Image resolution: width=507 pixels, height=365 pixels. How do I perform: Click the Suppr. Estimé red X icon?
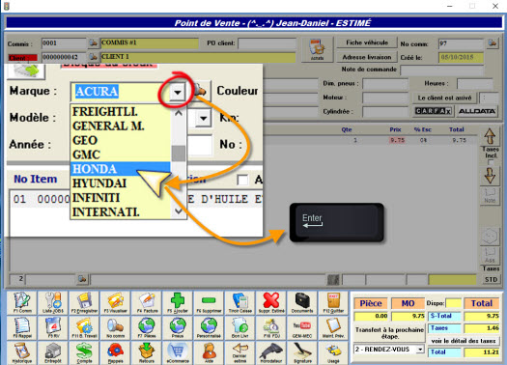(271, 303)
